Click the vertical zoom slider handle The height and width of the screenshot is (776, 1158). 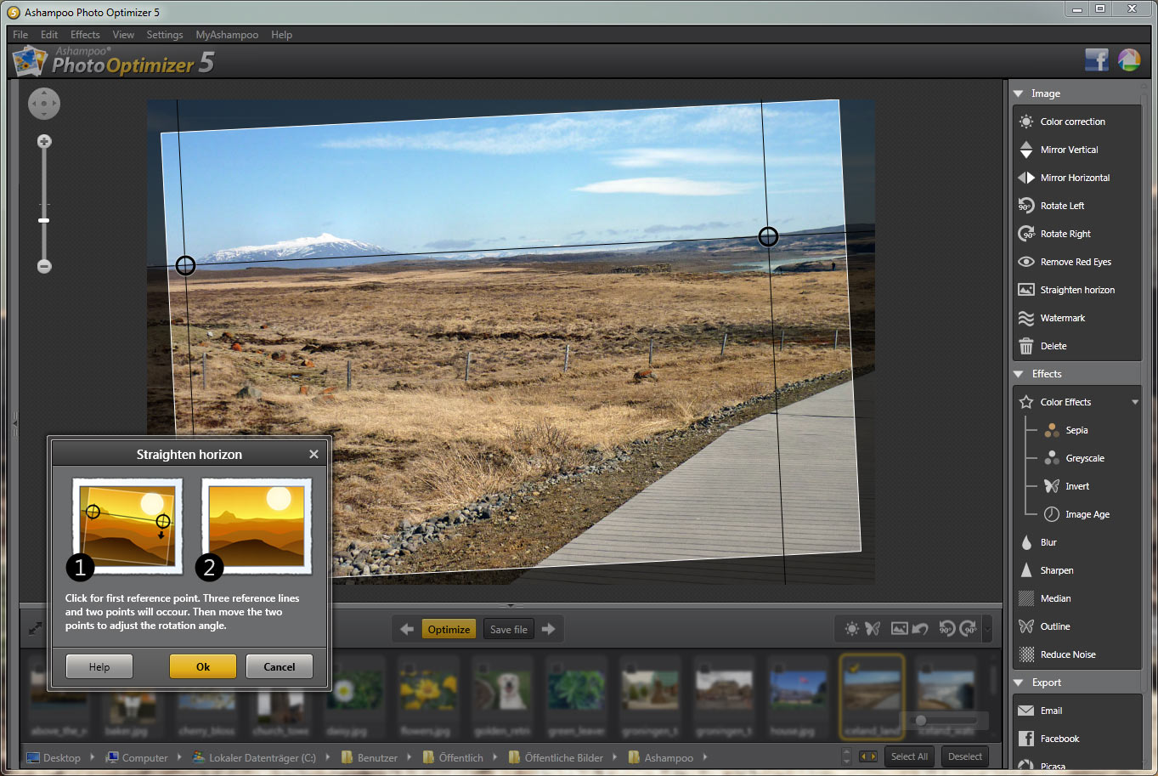(x=44, y=220)
